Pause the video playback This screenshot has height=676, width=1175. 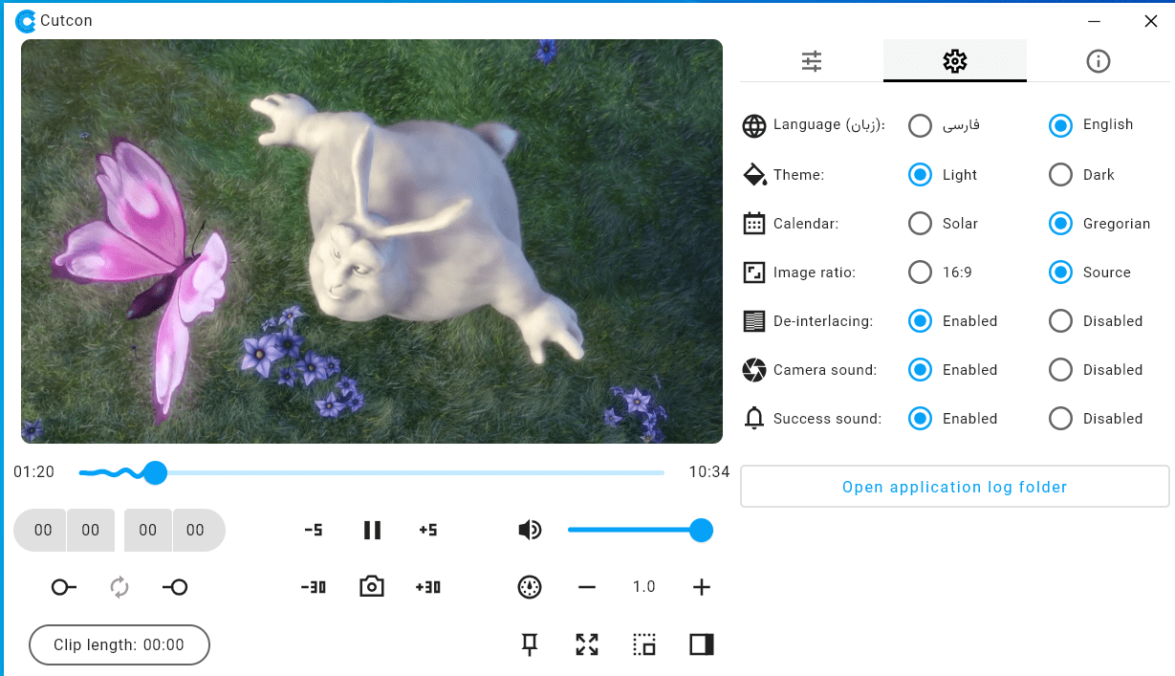pyautogui.click(x=372, y=530)
